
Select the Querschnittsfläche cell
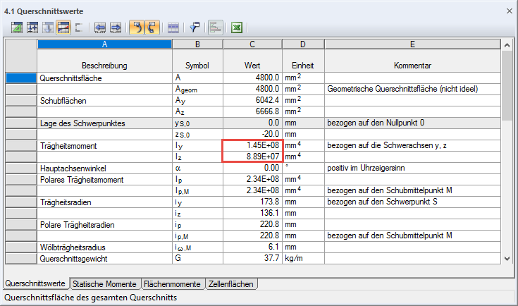point(104,78)
